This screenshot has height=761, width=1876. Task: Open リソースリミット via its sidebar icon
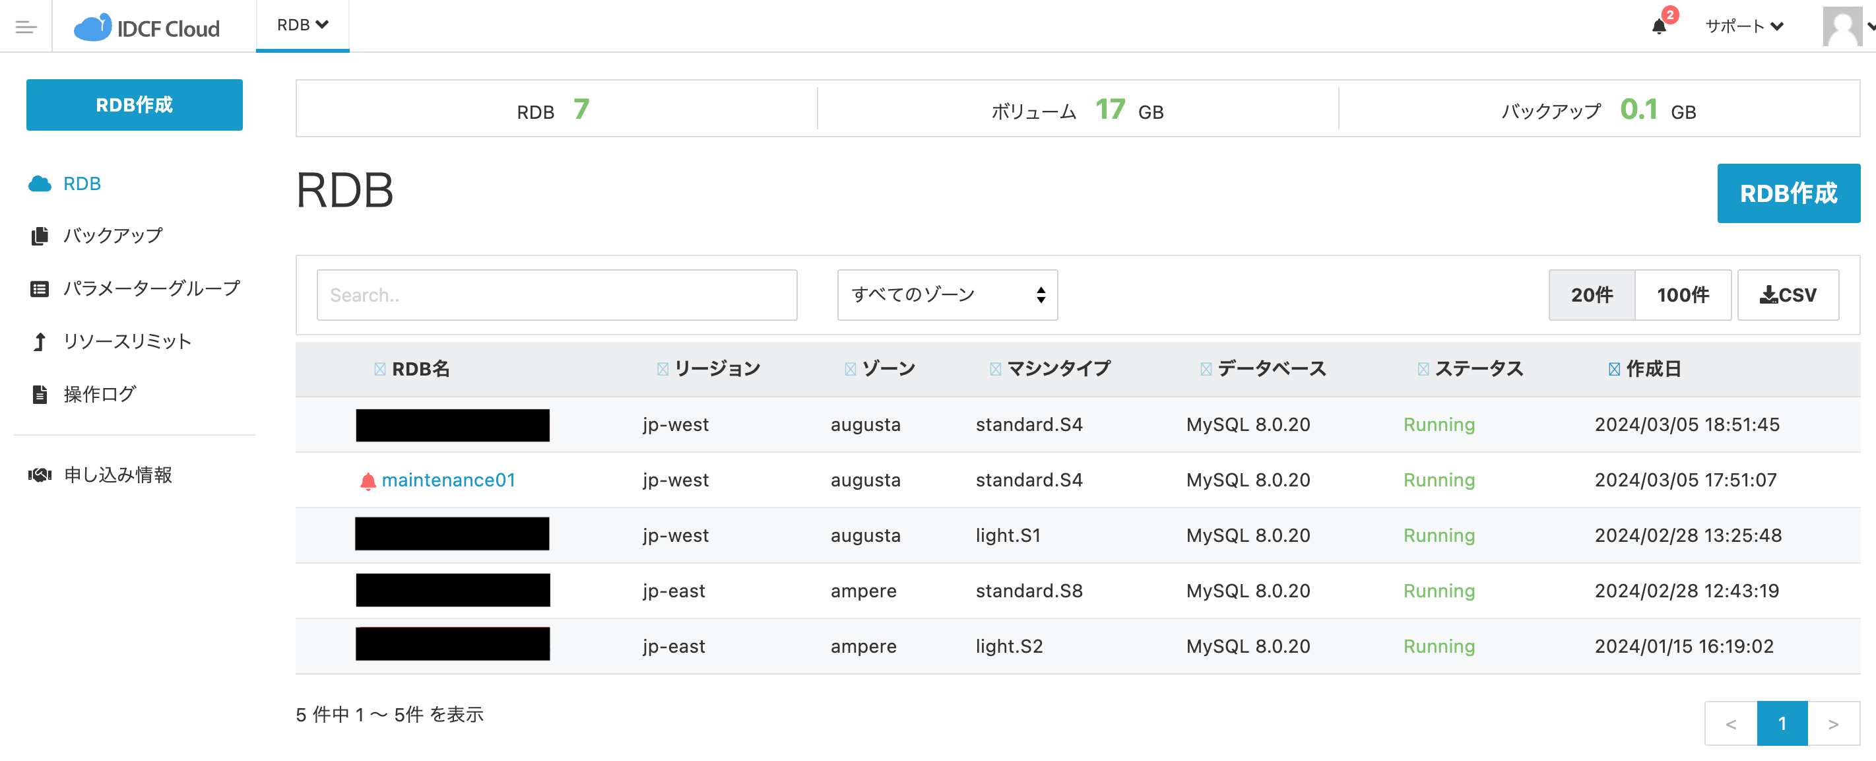[x=40, y=341]
